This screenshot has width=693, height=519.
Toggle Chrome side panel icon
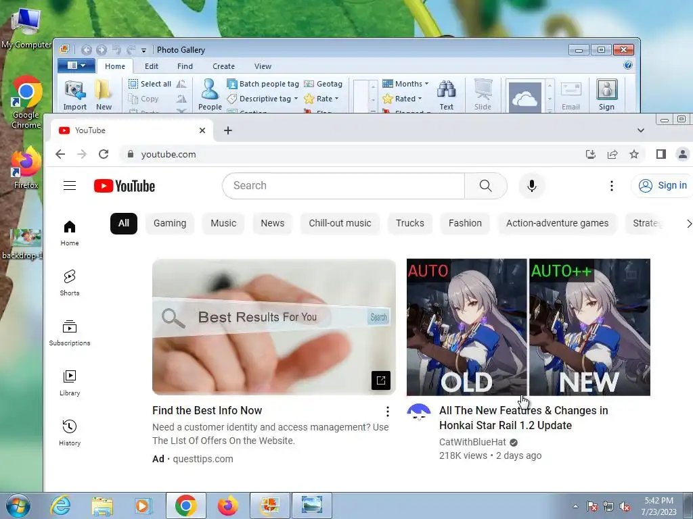661,154
